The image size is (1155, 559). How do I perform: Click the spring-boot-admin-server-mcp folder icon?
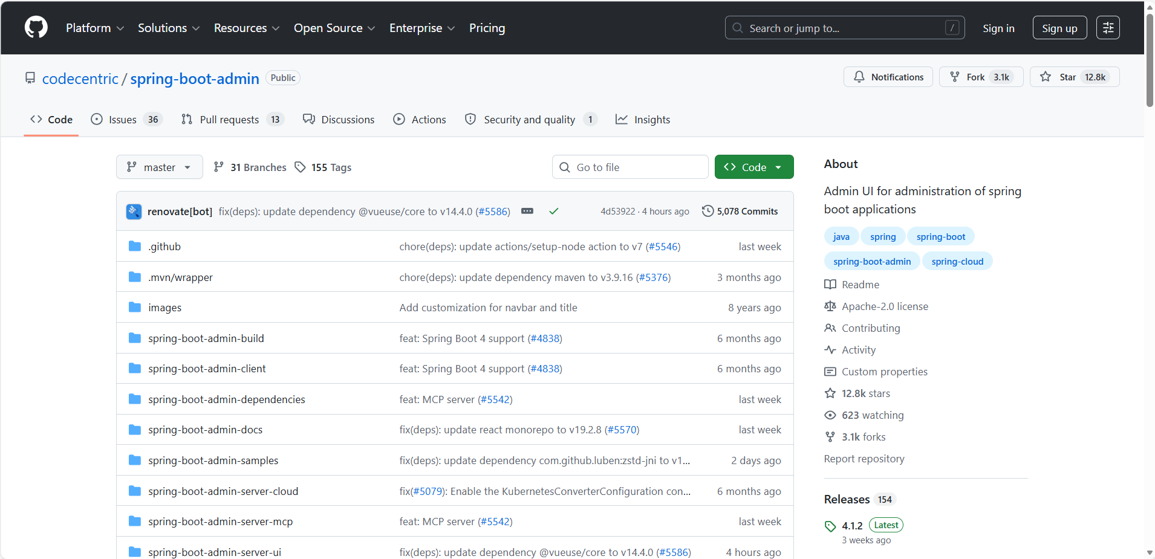click(135, 521)
